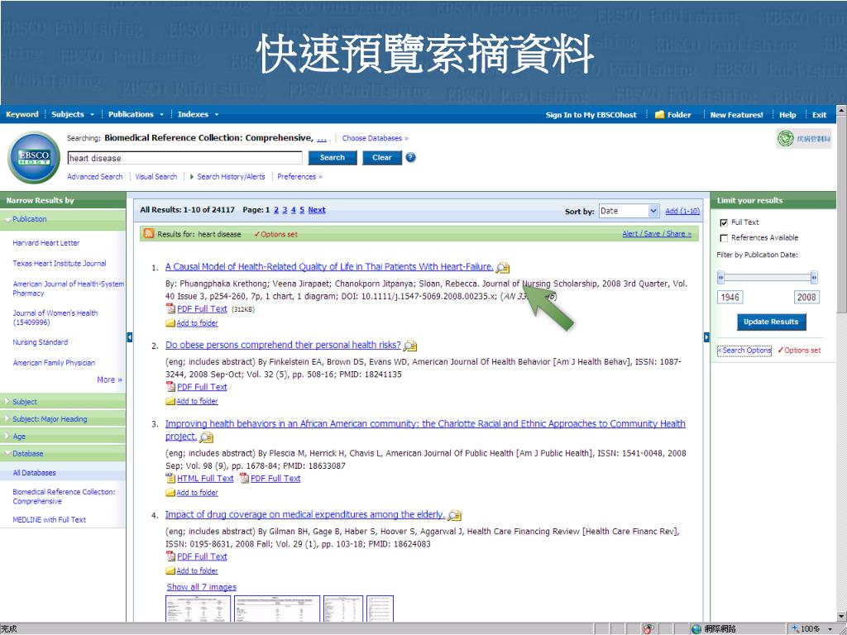Click PDF icon of Causal Model article

[x=170, y=309]
